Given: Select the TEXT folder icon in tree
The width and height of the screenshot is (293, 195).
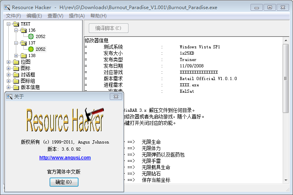Looking at the screenshot, I should [x=16, y=24].
